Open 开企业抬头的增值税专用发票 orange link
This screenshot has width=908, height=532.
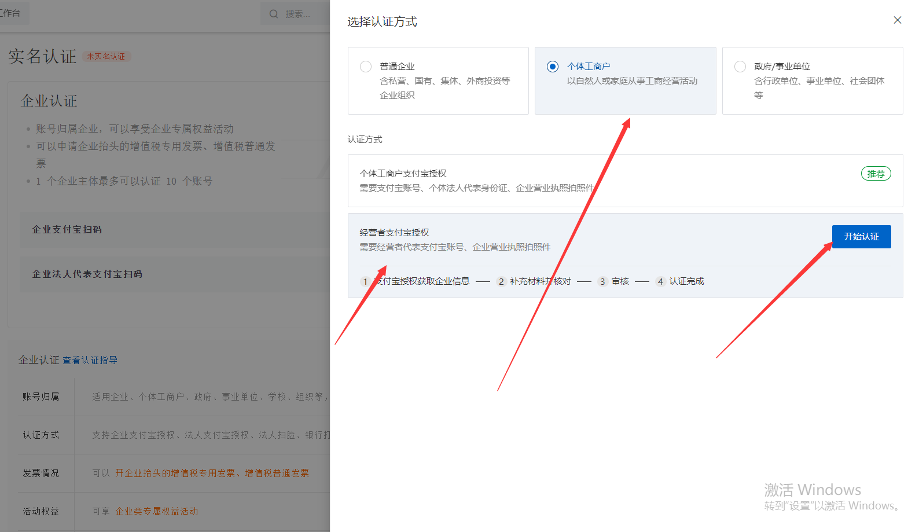click(175, 473)
